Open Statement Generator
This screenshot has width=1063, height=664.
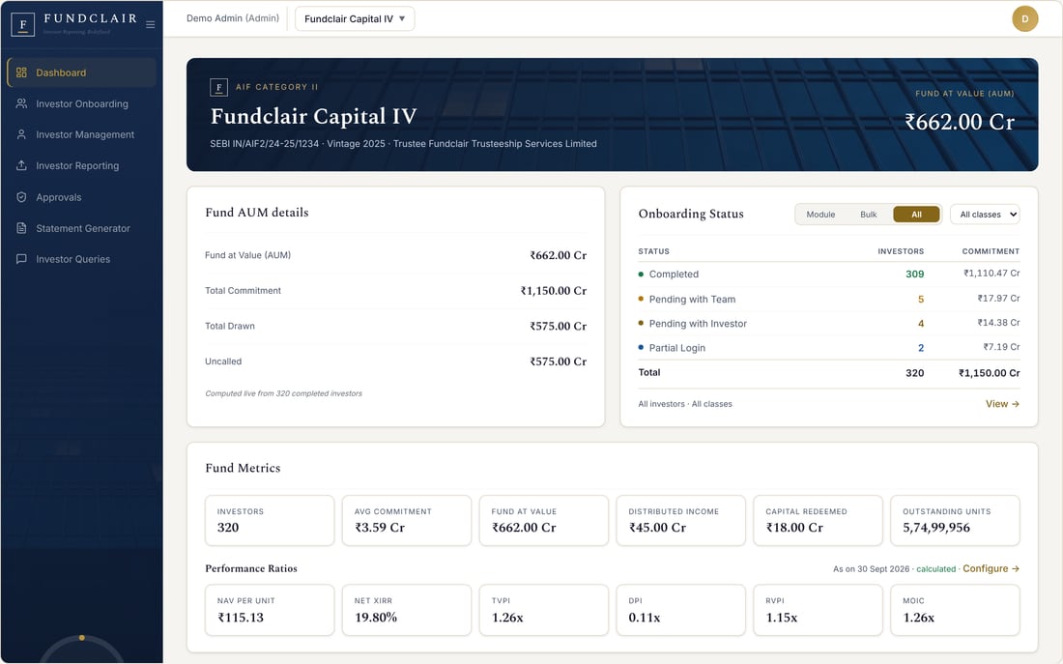click(x=81, y=228)
